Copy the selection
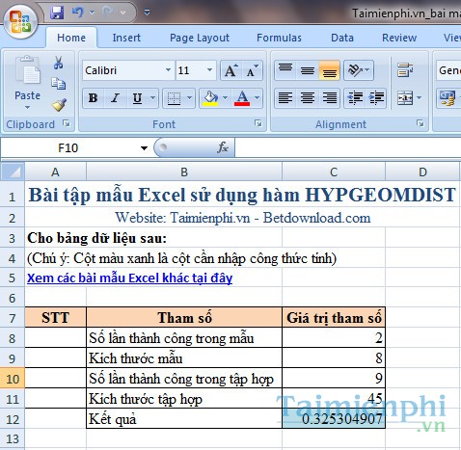 pyautogui.click(x=58, y=84)
